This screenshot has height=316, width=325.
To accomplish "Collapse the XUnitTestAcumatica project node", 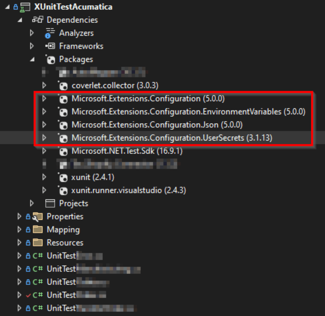I will click(x=8, y=7).
